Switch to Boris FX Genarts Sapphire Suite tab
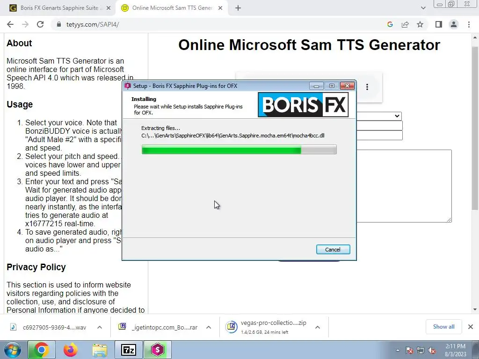 (59, 8)
